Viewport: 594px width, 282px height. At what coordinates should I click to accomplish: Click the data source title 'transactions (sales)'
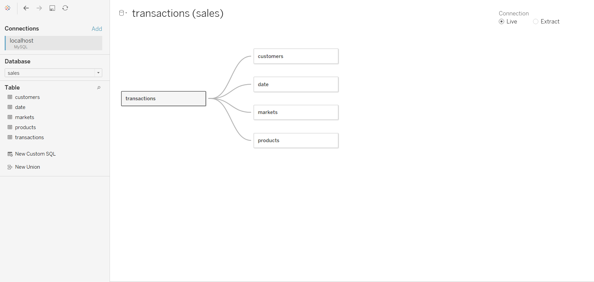pos(178,13)
